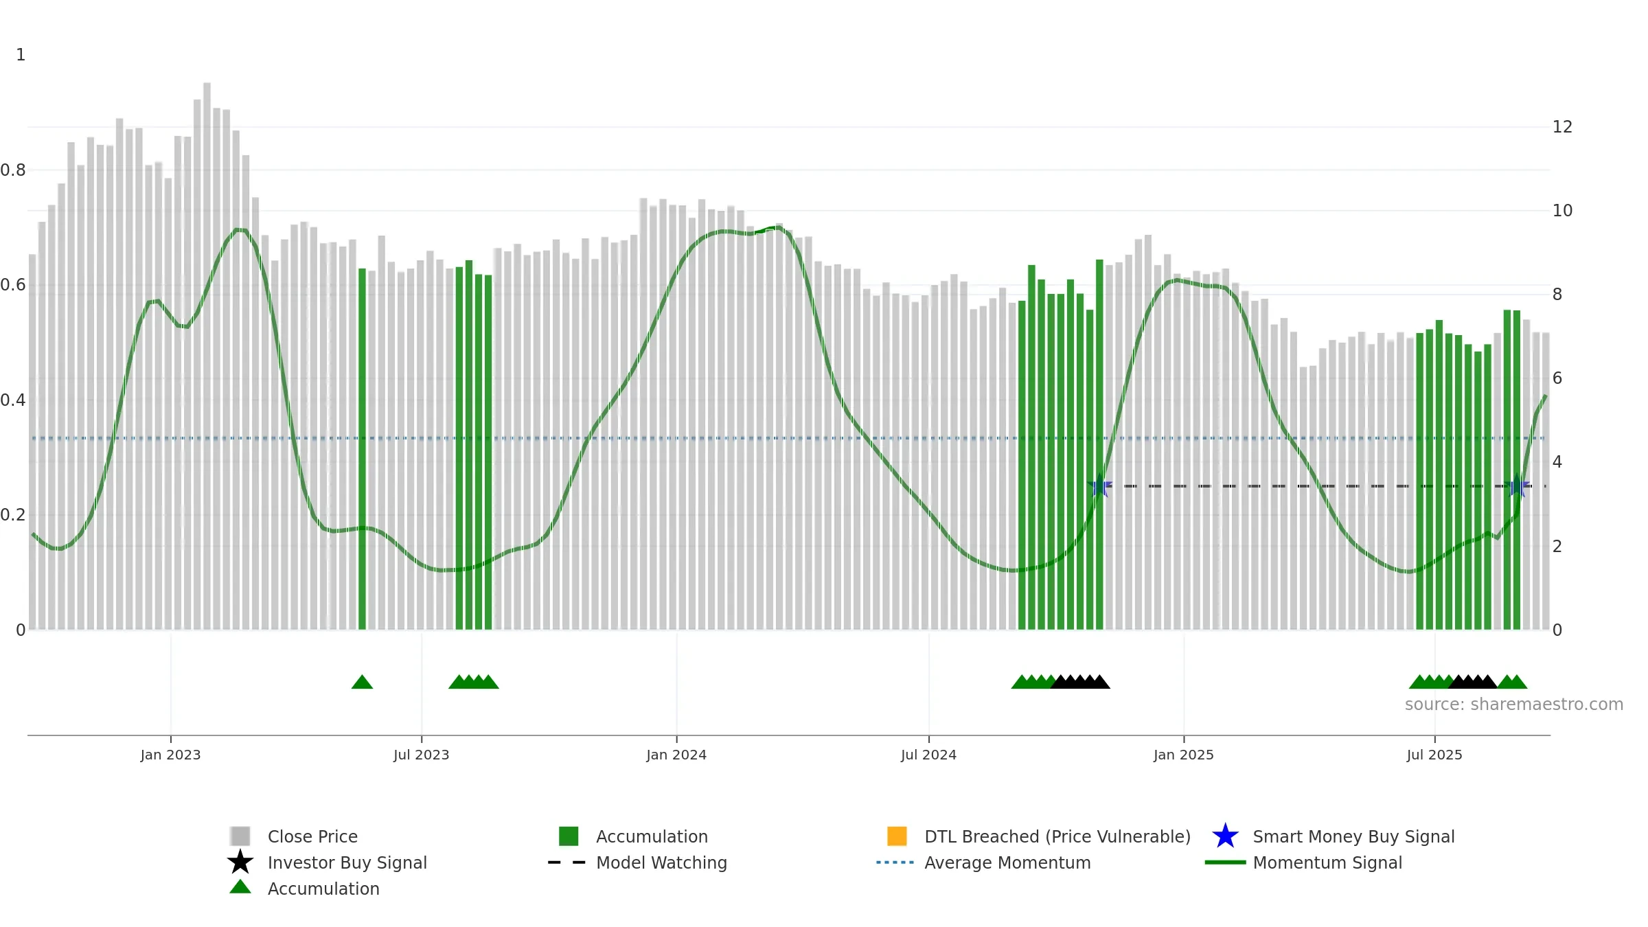
Task: Click the Jan 2023 axis label
Action: [170, 755]
